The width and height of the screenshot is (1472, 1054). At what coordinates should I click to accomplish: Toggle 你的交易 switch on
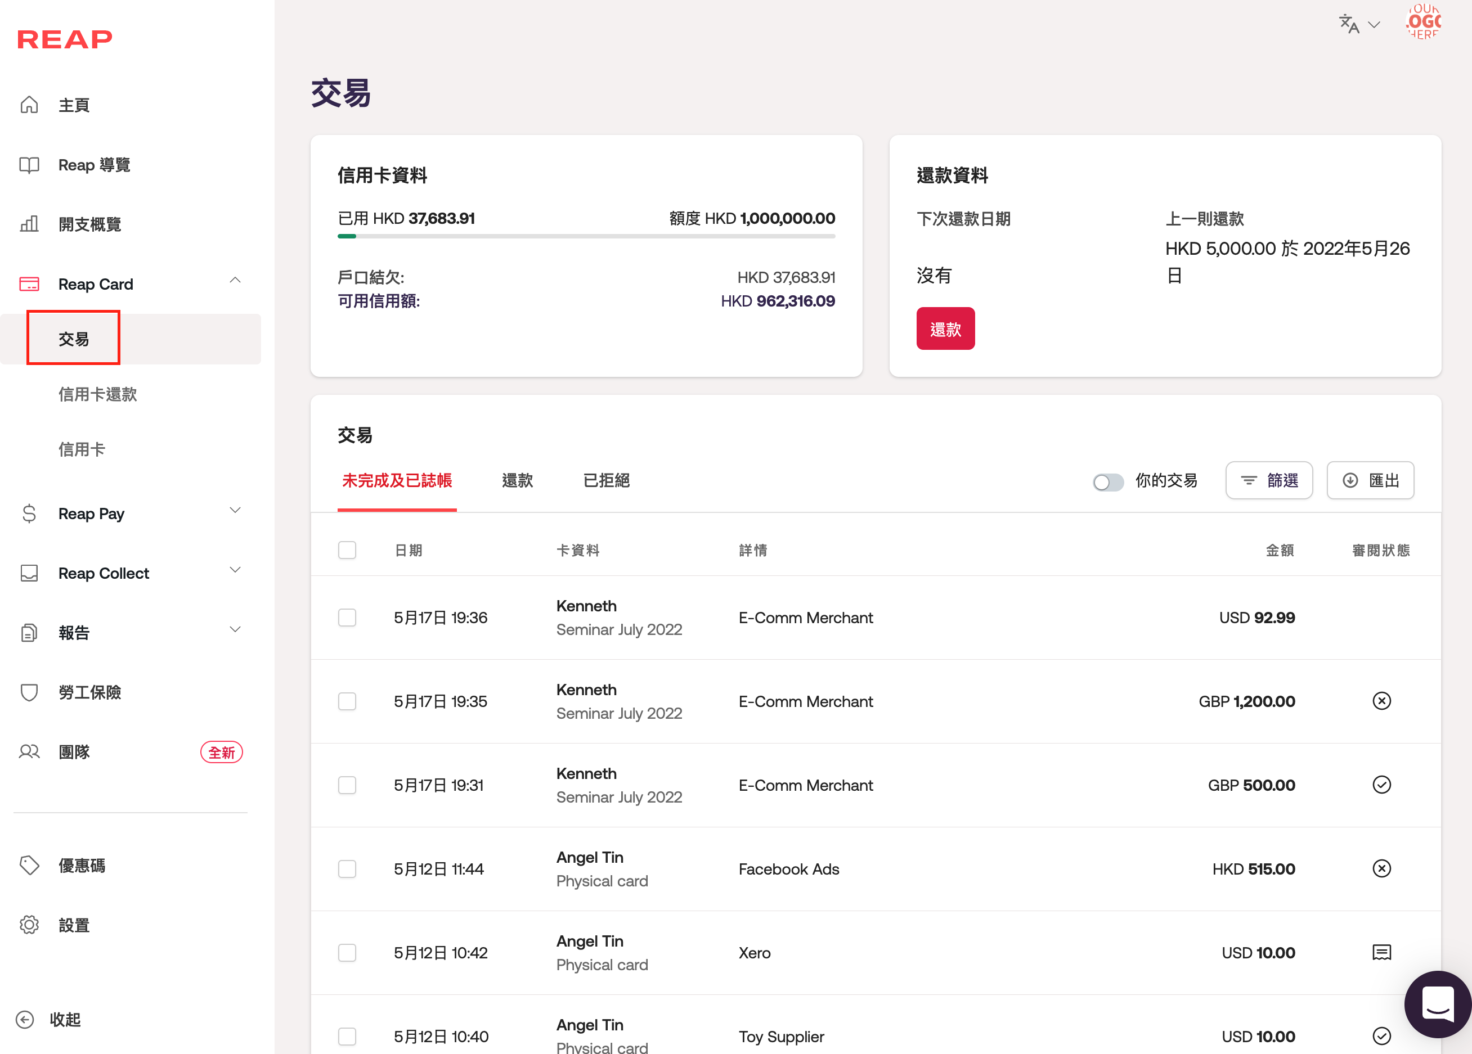(1107, 481)
